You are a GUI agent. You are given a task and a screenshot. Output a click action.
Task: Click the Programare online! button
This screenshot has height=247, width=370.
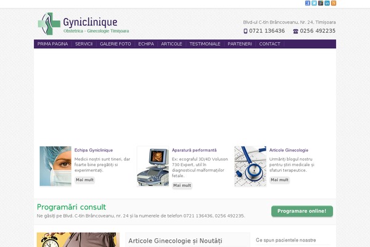[302, 211]
